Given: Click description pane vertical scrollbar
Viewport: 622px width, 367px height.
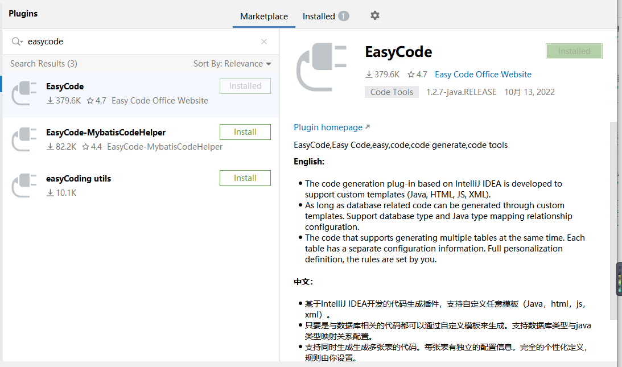Looking at the screenshot, I should tap(613, 220).
